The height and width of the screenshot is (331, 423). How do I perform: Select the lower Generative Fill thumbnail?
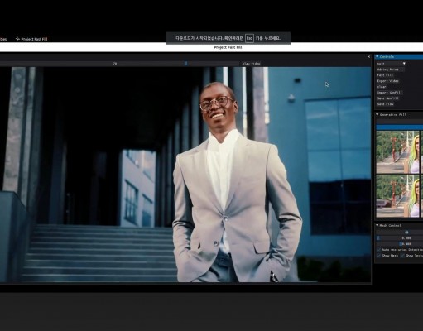point(397,196)
